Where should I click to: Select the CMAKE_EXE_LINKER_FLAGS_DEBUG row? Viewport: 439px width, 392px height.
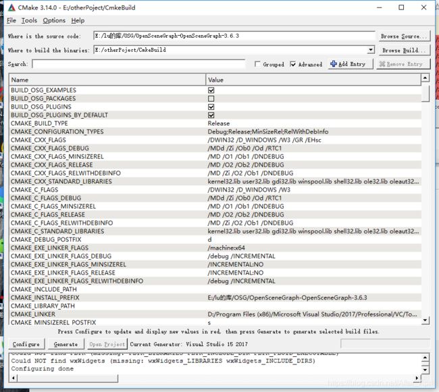pos(215,256)
